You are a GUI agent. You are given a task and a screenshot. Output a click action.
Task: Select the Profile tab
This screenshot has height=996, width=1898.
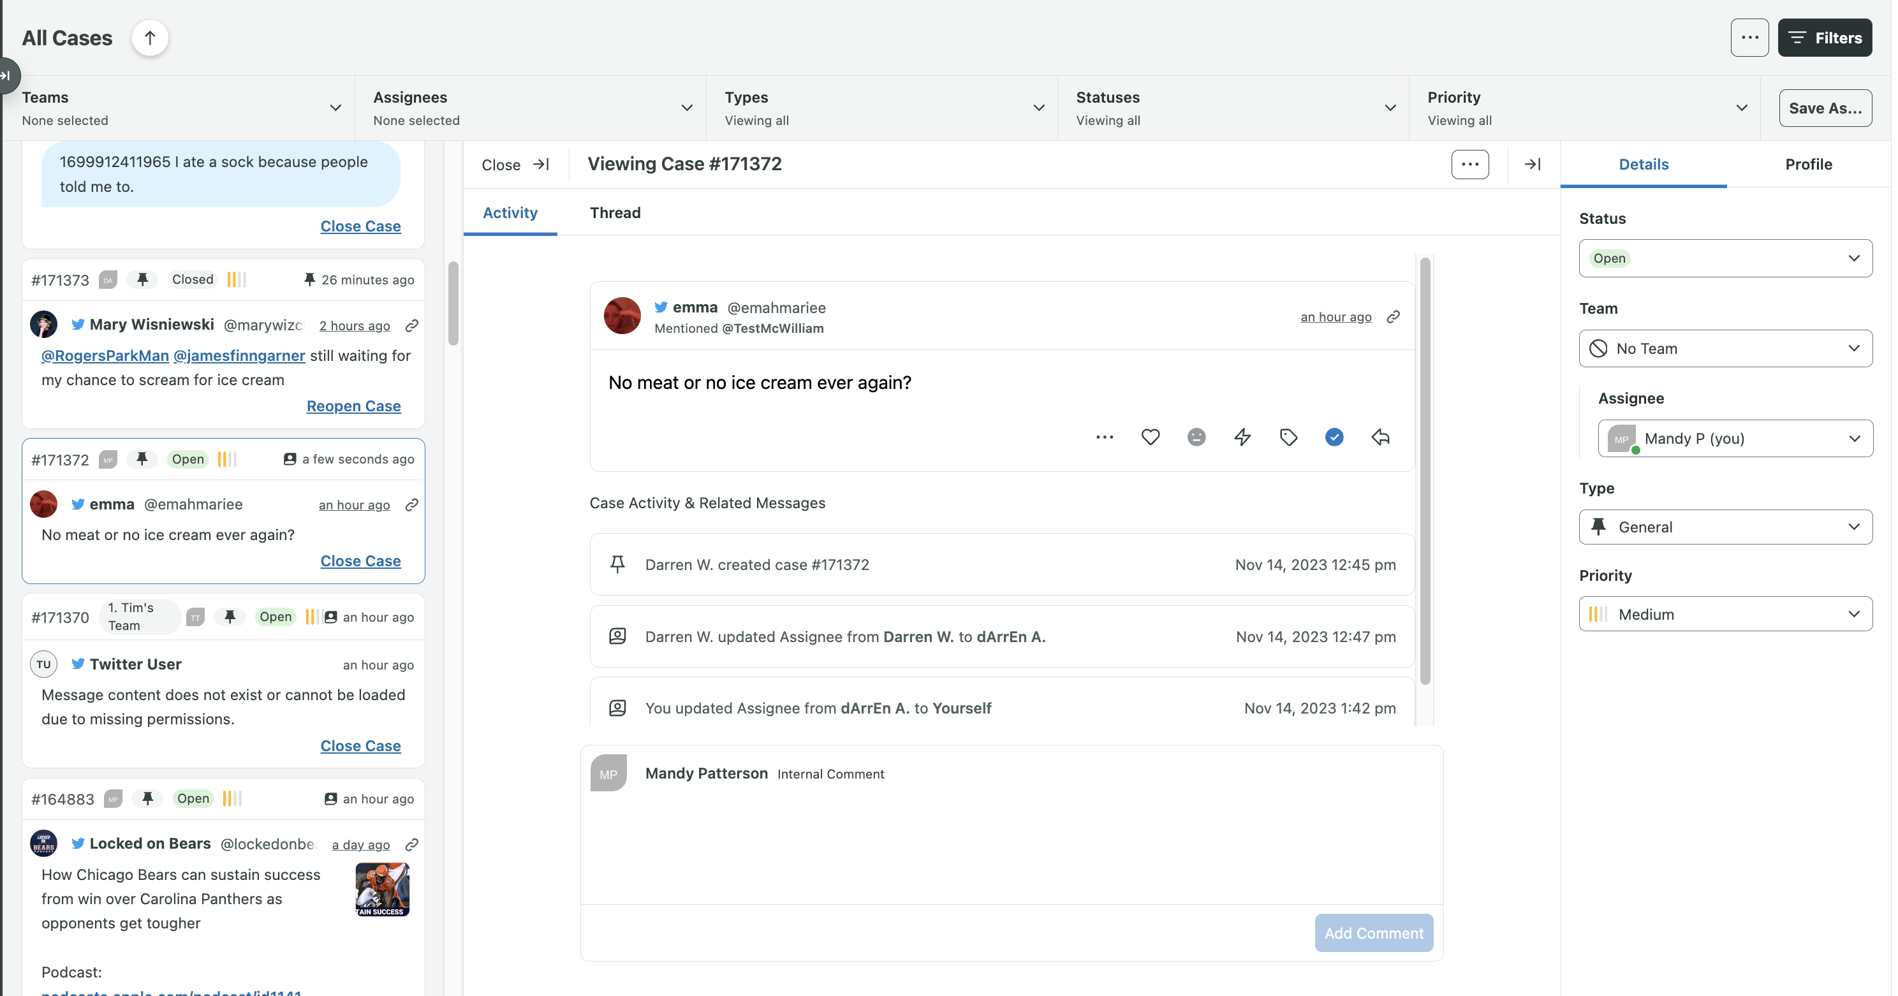[x=1808, y=165]
